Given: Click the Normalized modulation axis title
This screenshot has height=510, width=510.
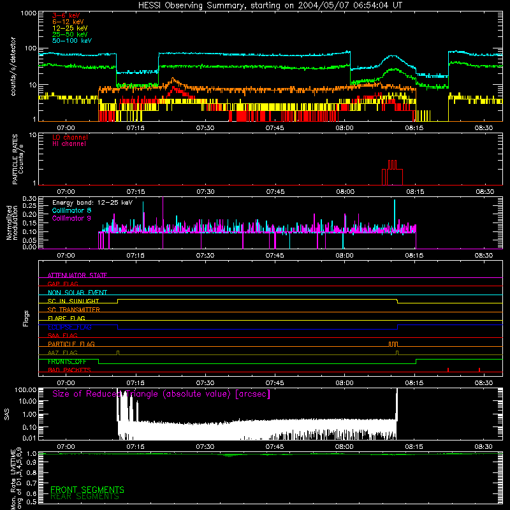Looking at the screenshot, I should pyautogui.click(x=12, y=222).
